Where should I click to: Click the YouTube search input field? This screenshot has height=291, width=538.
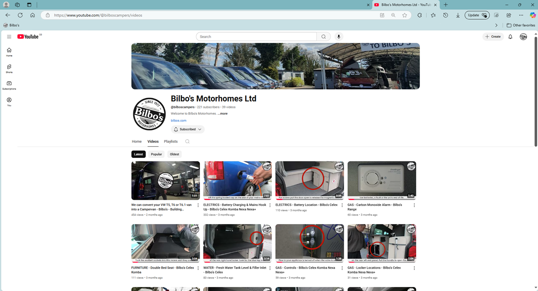[256, 37]
